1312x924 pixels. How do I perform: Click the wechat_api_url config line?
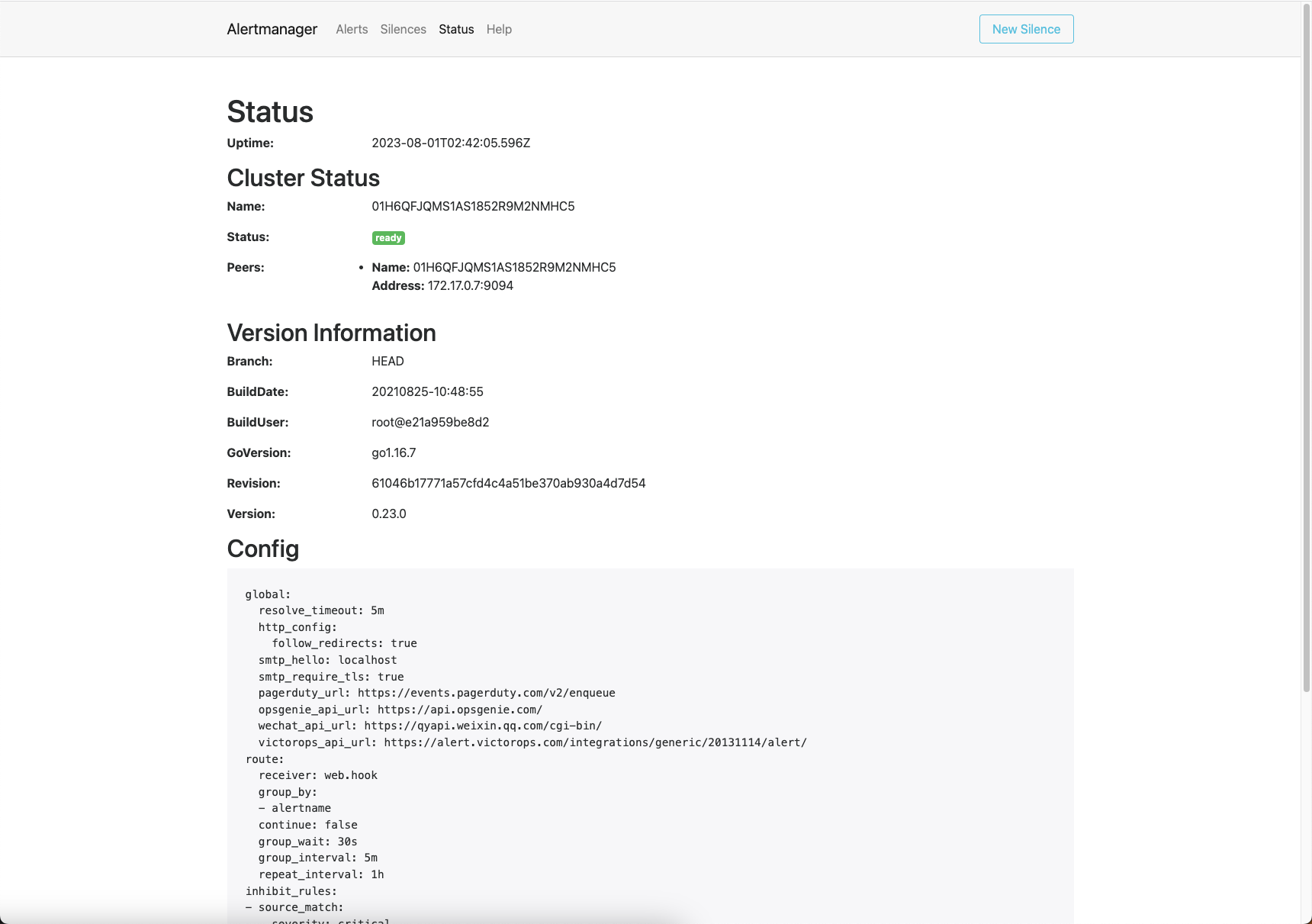pyautogui.click(x=430, y=726)
